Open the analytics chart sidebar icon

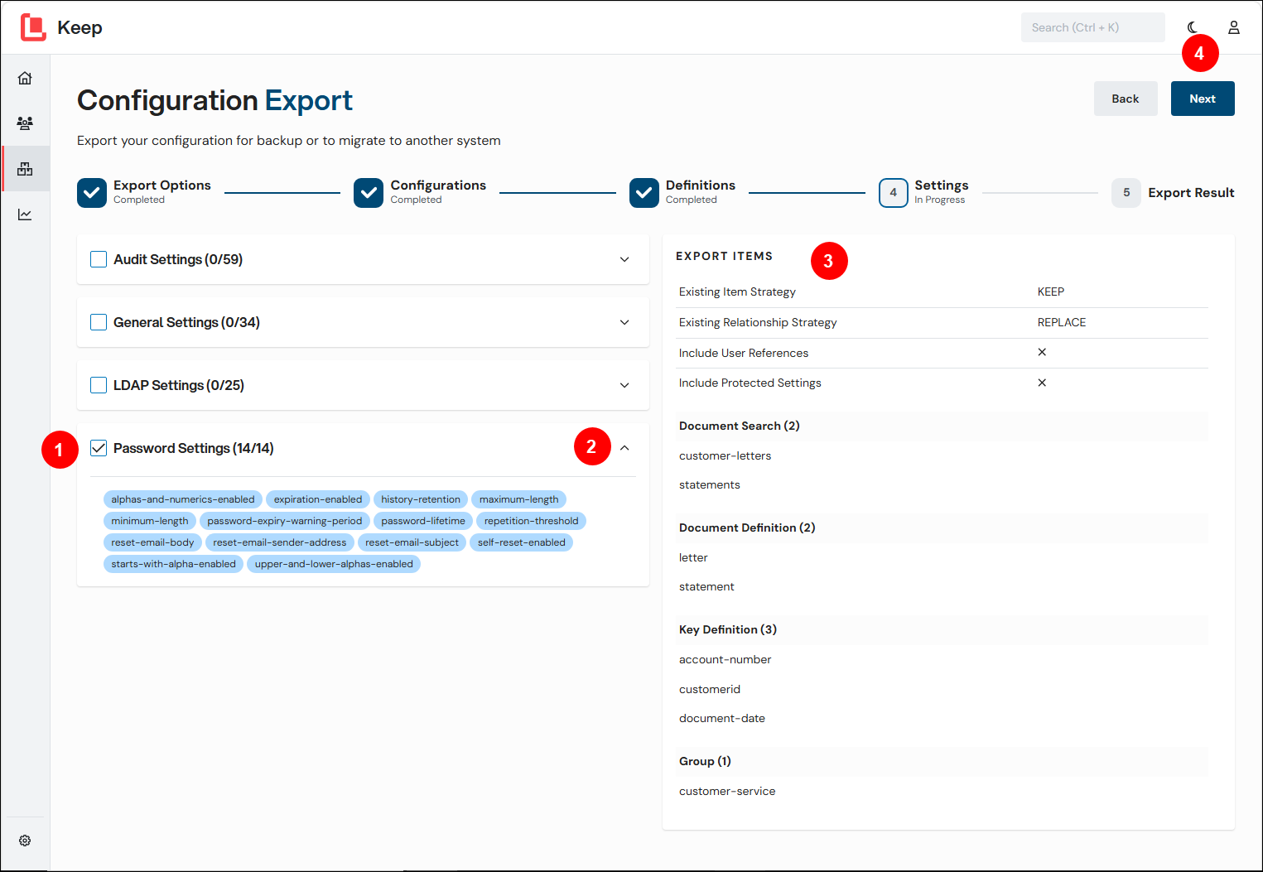coord(25,214)
